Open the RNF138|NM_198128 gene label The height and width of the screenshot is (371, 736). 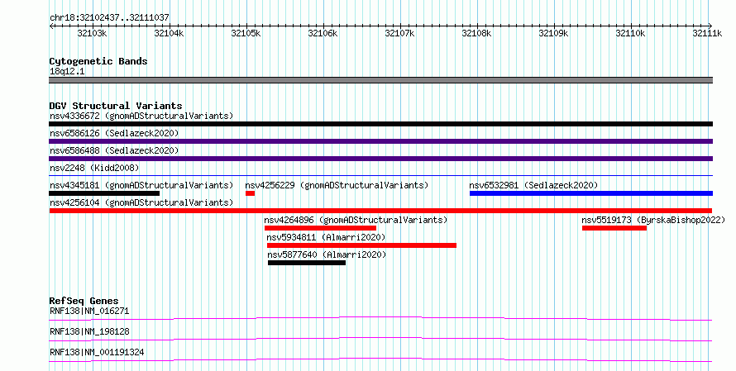(x=89, y=331)
